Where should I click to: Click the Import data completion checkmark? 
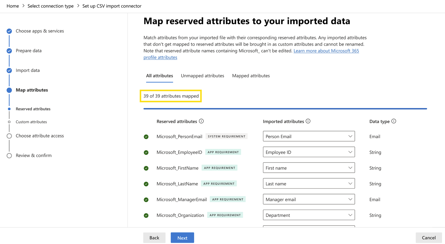pos(9,70)
